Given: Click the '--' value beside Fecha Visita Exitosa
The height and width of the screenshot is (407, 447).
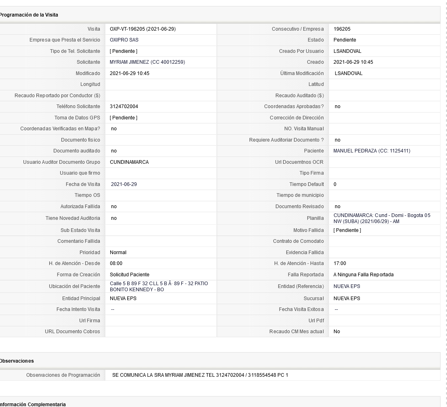Looking at the screenshot, I should point(336,310).
